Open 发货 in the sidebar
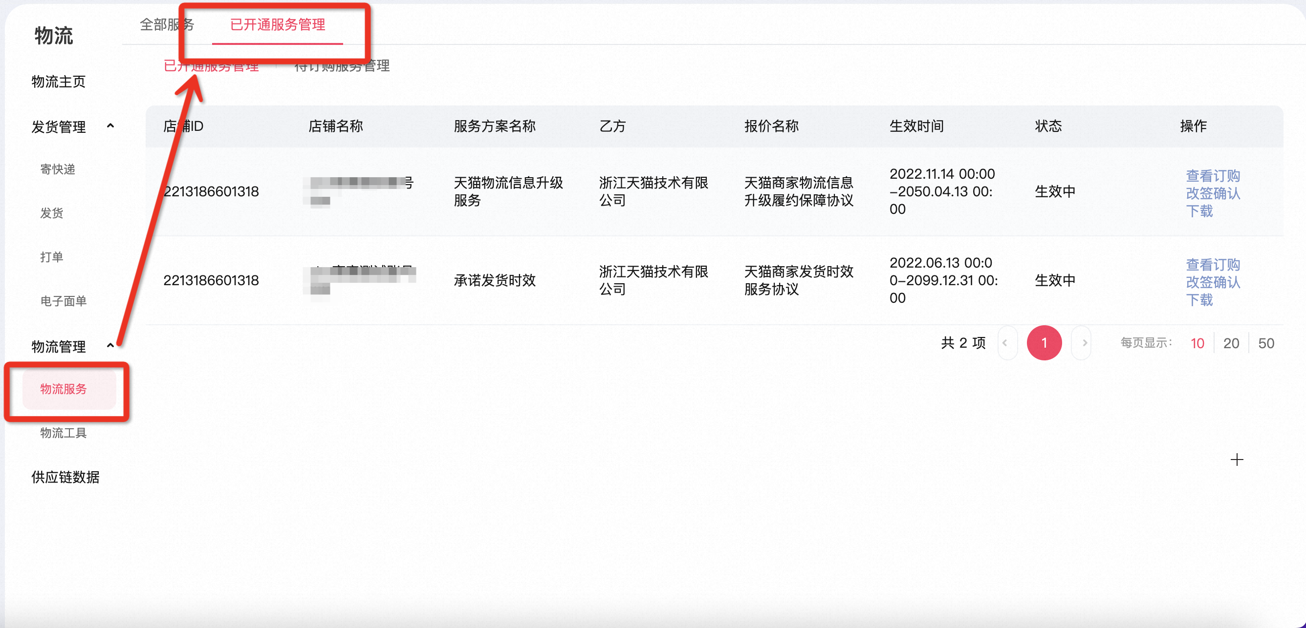Screen dimensions: 1306x628 coord(52,213)
